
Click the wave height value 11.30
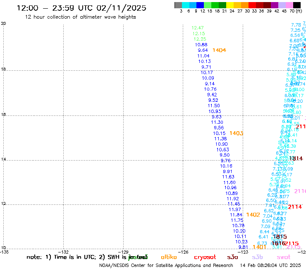(217, 122)
